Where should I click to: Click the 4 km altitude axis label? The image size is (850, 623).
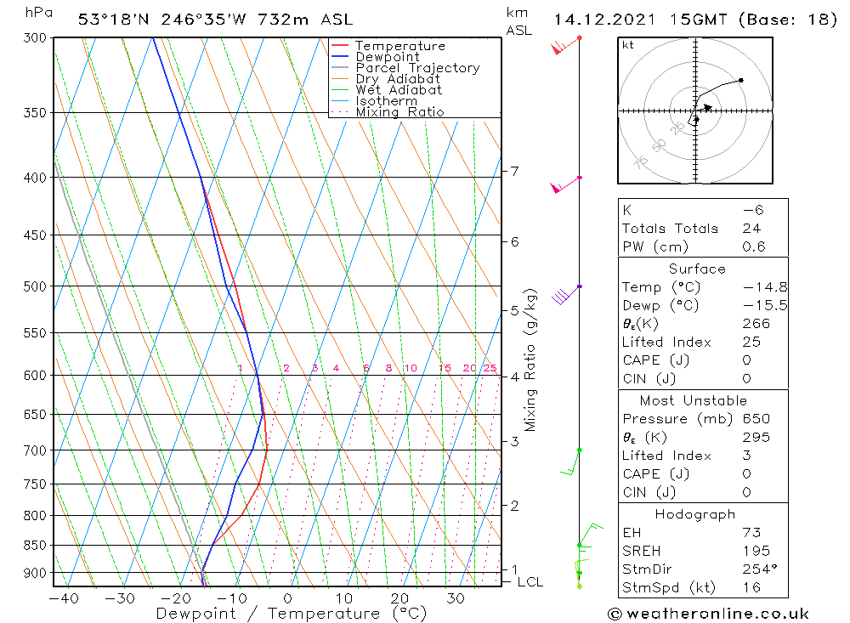click(x=514, y=377)
